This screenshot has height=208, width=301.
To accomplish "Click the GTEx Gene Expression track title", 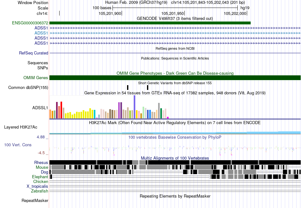I will click(x=175, y=93).
